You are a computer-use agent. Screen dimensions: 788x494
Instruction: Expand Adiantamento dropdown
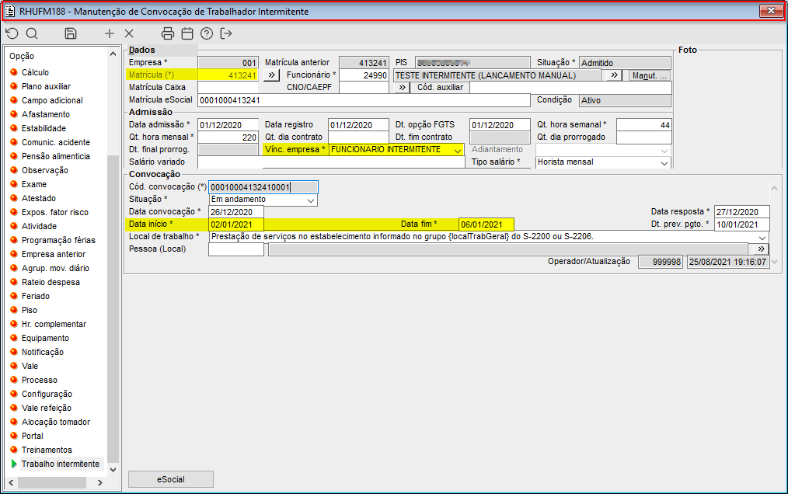click(x=664, y=151)
